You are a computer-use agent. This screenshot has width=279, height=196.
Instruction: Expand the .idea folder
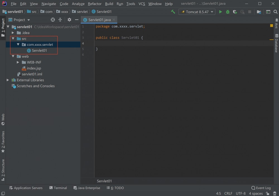[13, 33]
